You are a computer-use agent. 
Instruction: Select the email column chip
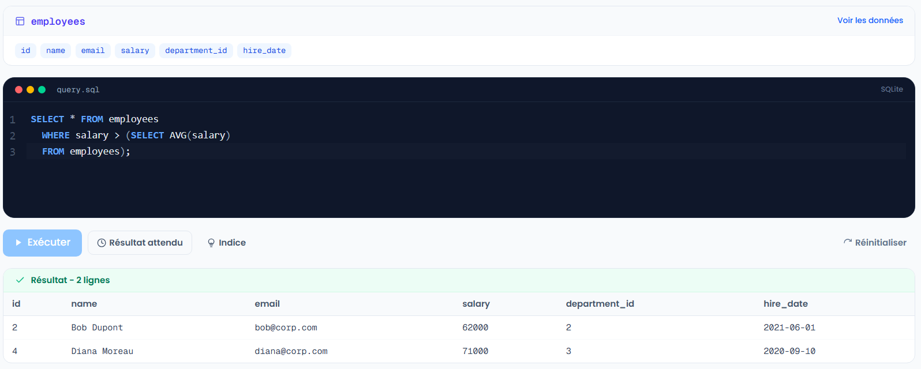pyautogui.click(x=93, y=51)
